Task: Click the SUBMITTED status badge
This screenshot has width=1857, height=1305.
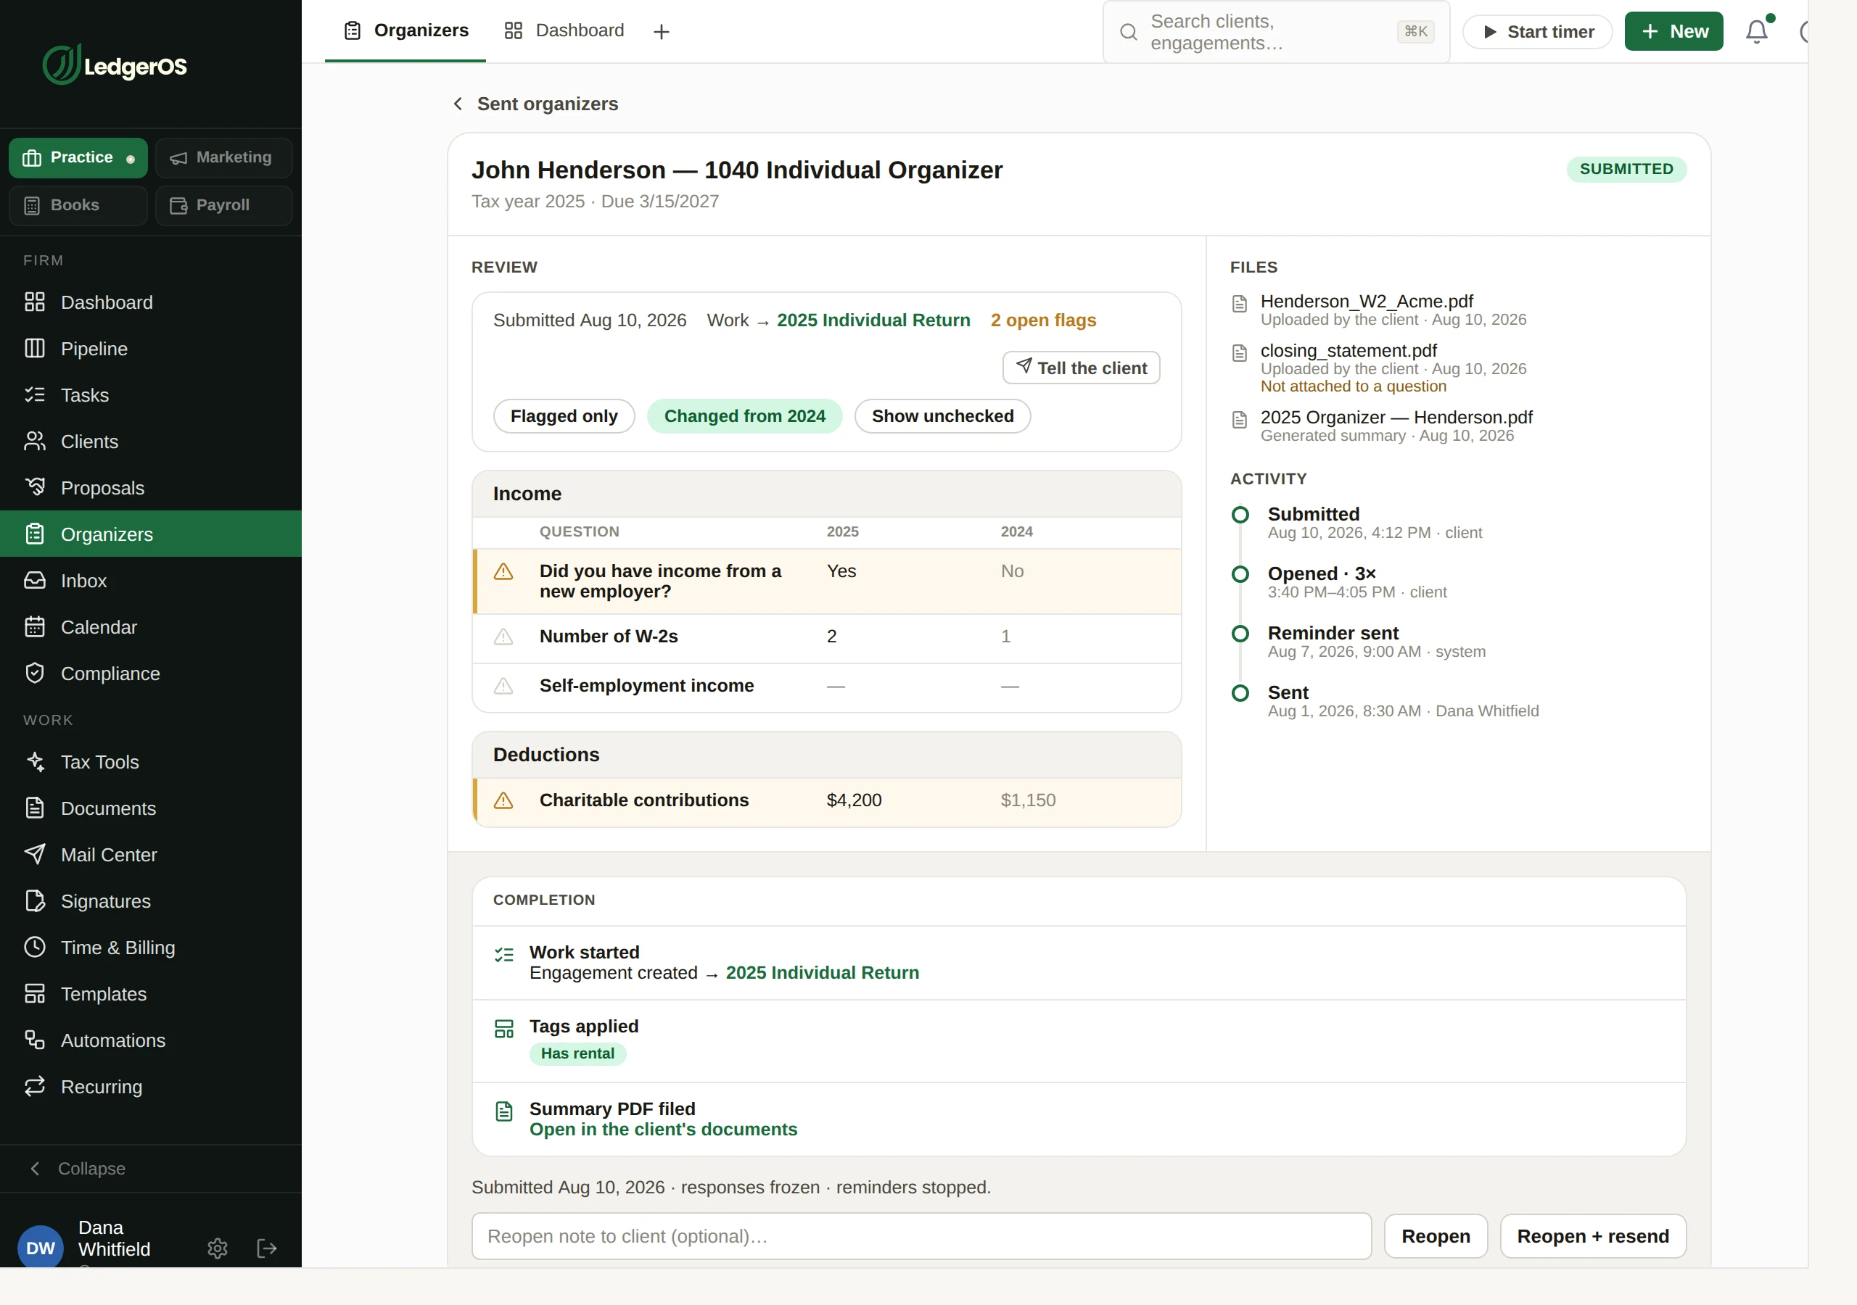Action: point(1626,169)
